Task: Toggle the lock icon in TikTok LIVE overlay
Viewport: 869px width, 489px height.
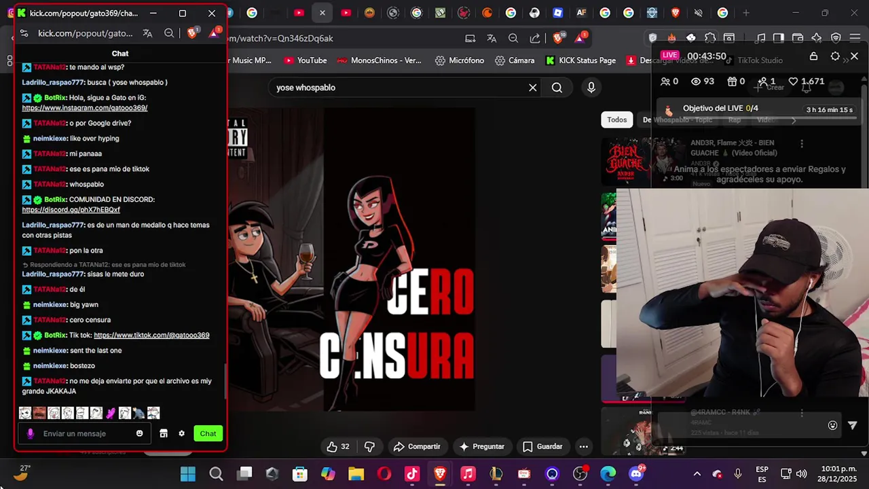Action: (x=813, y=56)
